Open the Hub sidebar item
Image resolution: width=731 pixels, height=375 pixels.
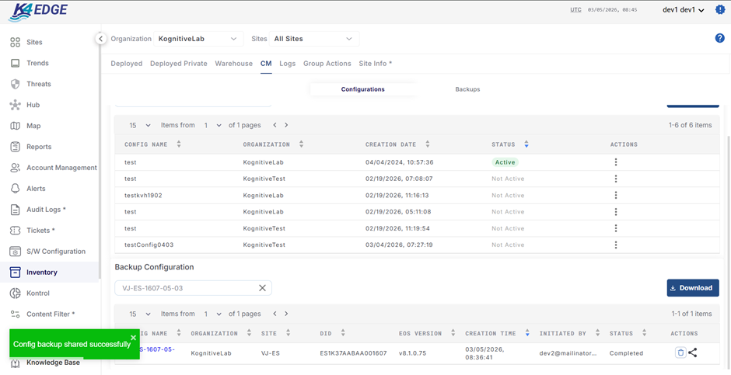click(x=33, y=105)
